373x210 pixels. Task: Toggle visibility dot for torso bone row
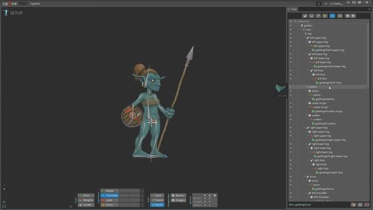coord(290,177)
